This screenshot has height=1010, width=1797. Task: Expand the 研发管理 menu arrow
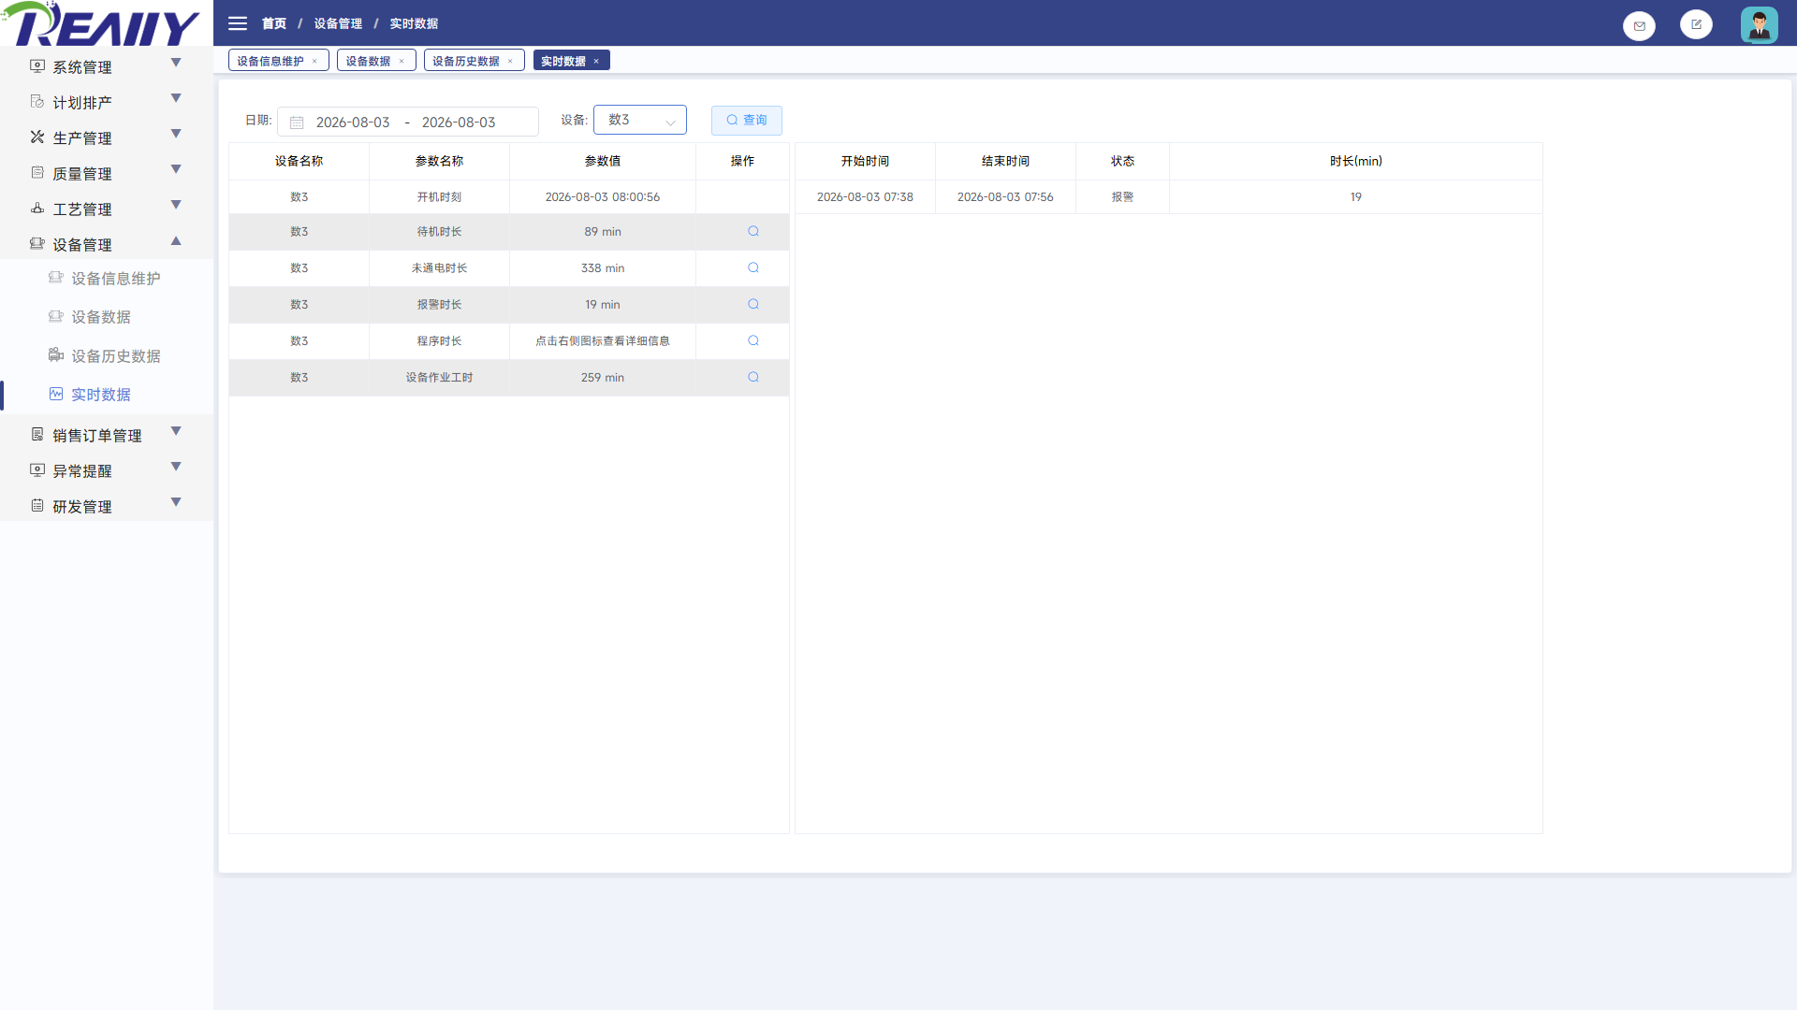(176, 502)
